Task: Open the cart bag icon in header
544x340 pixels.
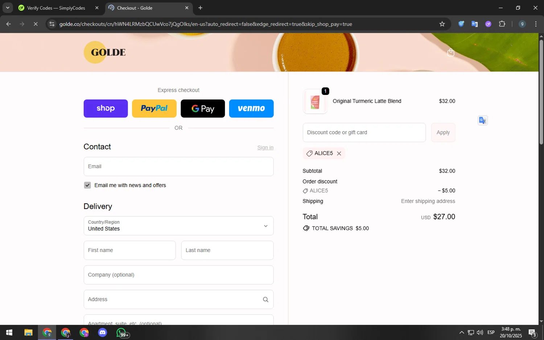Action: [x=451, y=53]
